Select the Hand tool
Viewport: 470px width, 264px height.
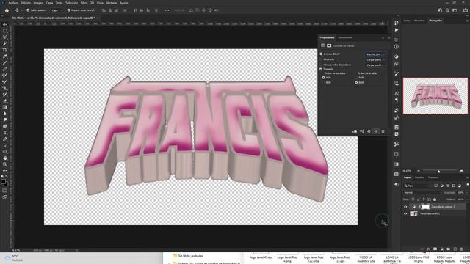tap(5, 158)
